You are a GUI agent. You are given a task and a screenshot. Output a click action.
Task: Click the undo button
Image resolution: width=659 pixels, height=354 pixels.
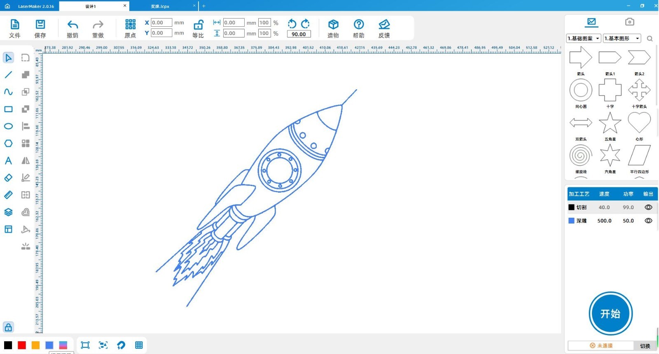pyautogui.click(x=72, y=29)
